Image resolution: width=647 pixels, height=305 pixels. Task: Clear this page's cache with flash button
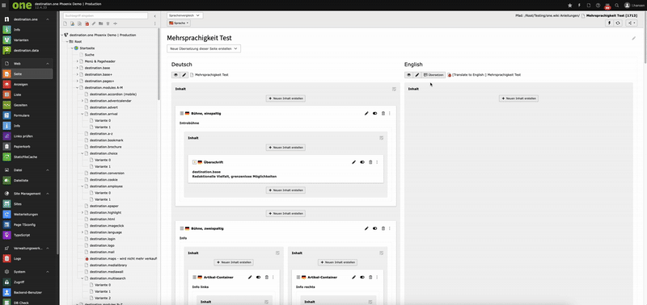609,23
